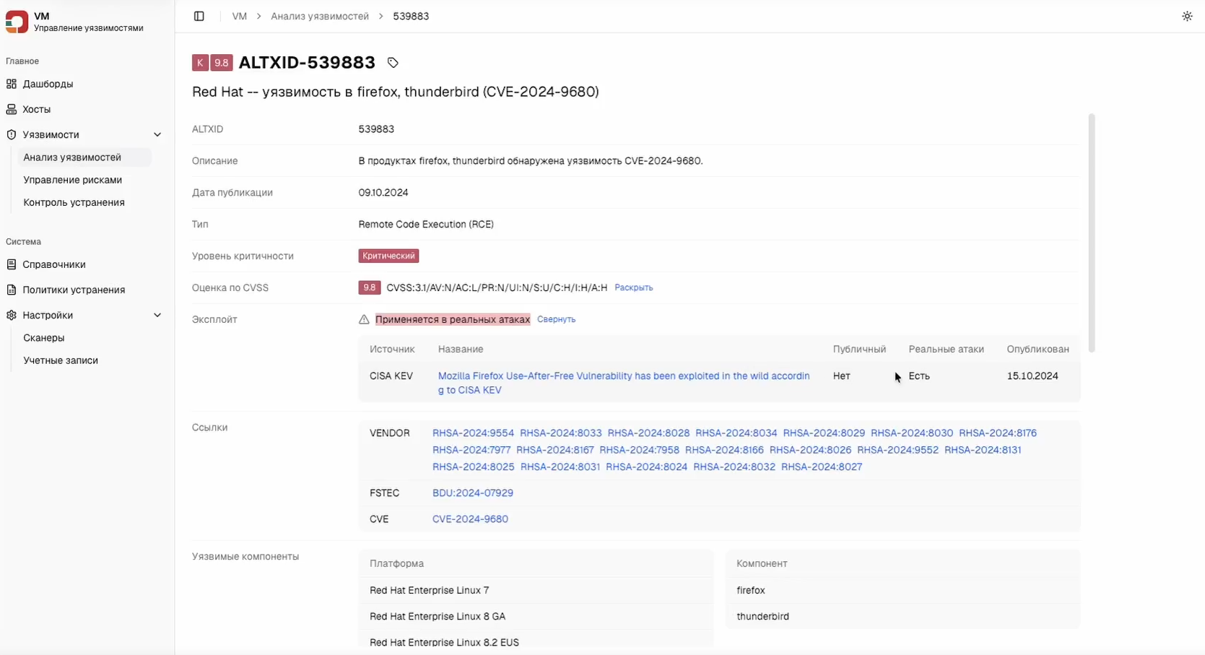
Task: Open Политики устранения page
Action: [73, 290]
